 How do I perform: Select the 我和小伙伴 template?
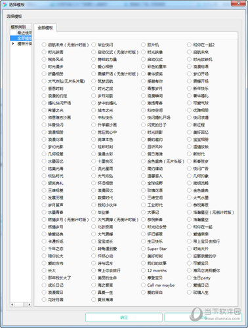(x=94, y=205)
